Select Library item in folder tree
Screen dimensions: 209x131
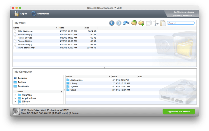pyautogui.click(x=26, y=102)
